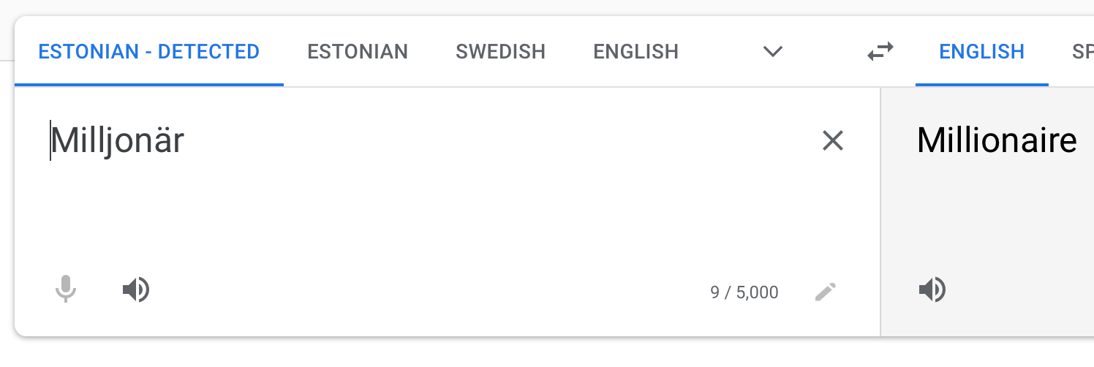Screen dimensions: 1094x367
Task: Clear the source text with X
Action: tap(833, 140)
